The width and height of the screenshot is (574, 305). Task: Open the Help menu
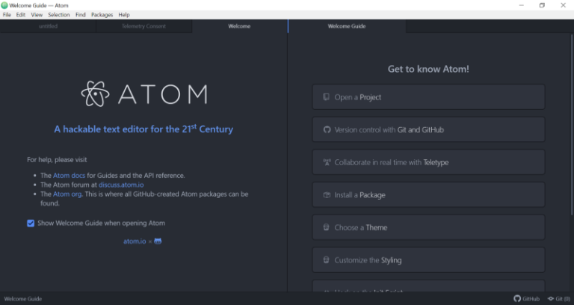click(x=124, y=15)
